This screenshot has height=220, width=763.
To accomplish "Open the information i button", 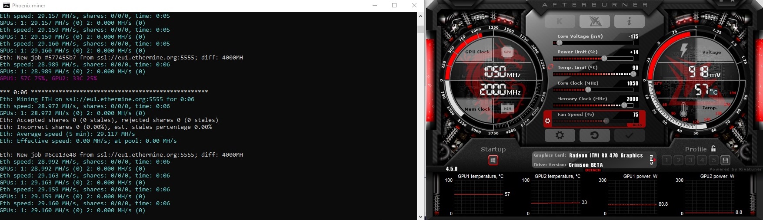I will 629,21.
